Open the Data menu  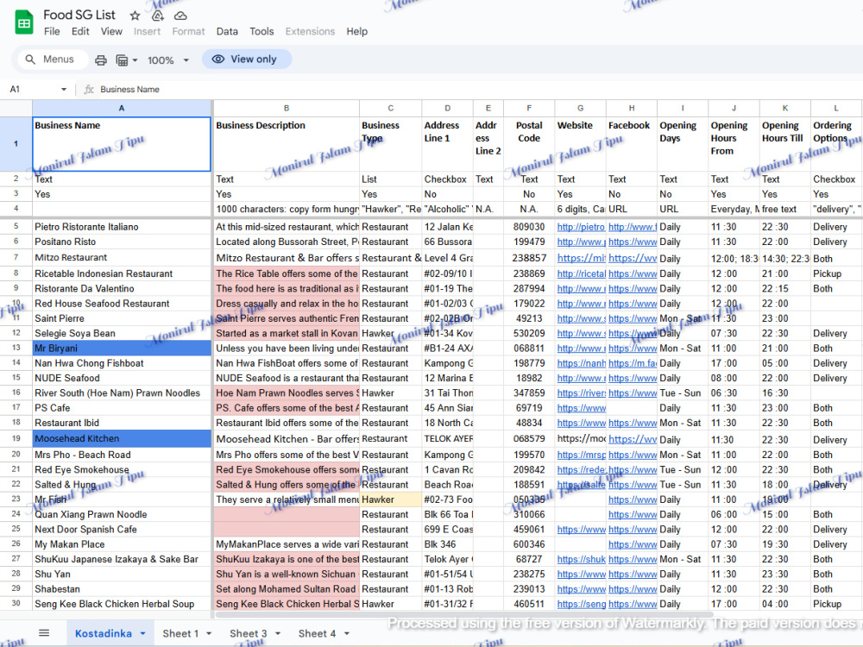(x=227, y=31)
